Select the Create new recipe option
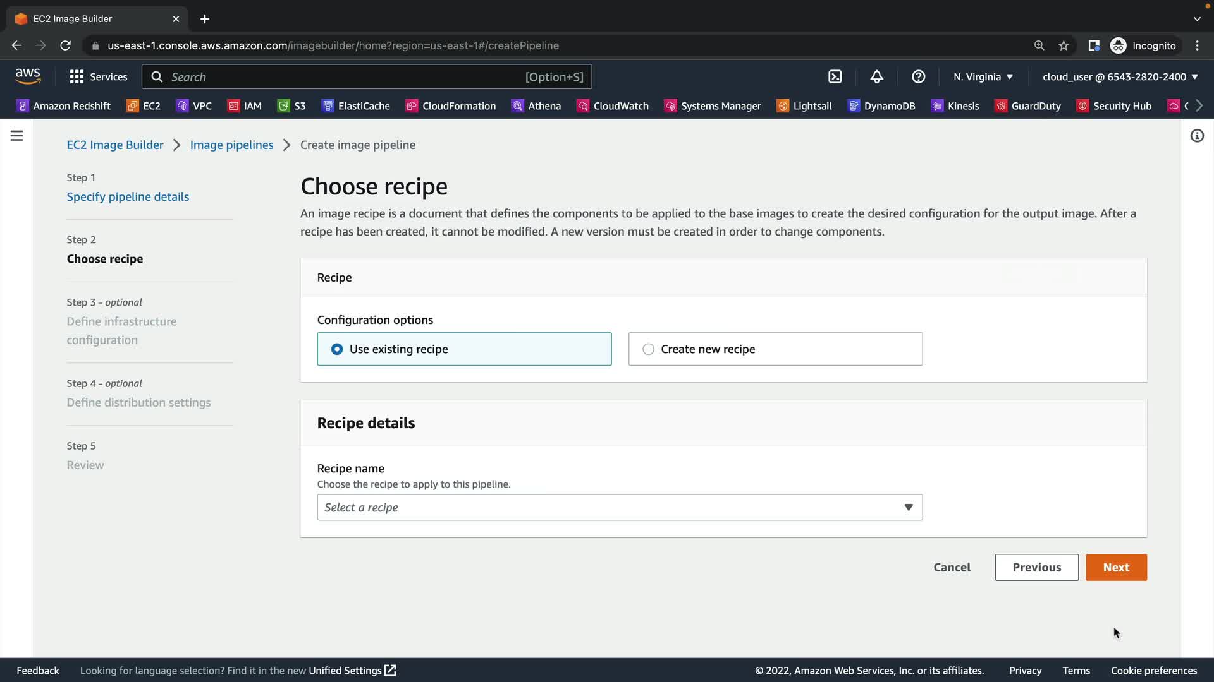This screenshot has height=682, width=1214. 648,349
